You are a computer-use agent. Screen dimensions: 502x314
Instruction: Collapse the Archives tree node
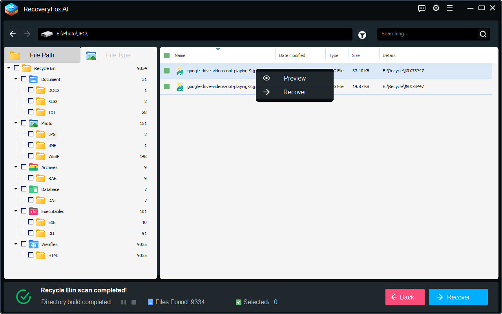[x=16, y=167]
